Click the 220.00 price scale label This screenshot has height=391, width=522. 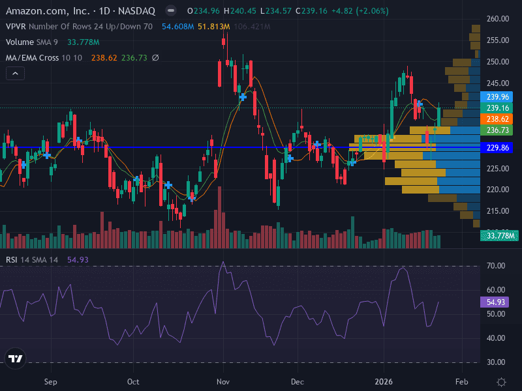[x=498, y=190]
